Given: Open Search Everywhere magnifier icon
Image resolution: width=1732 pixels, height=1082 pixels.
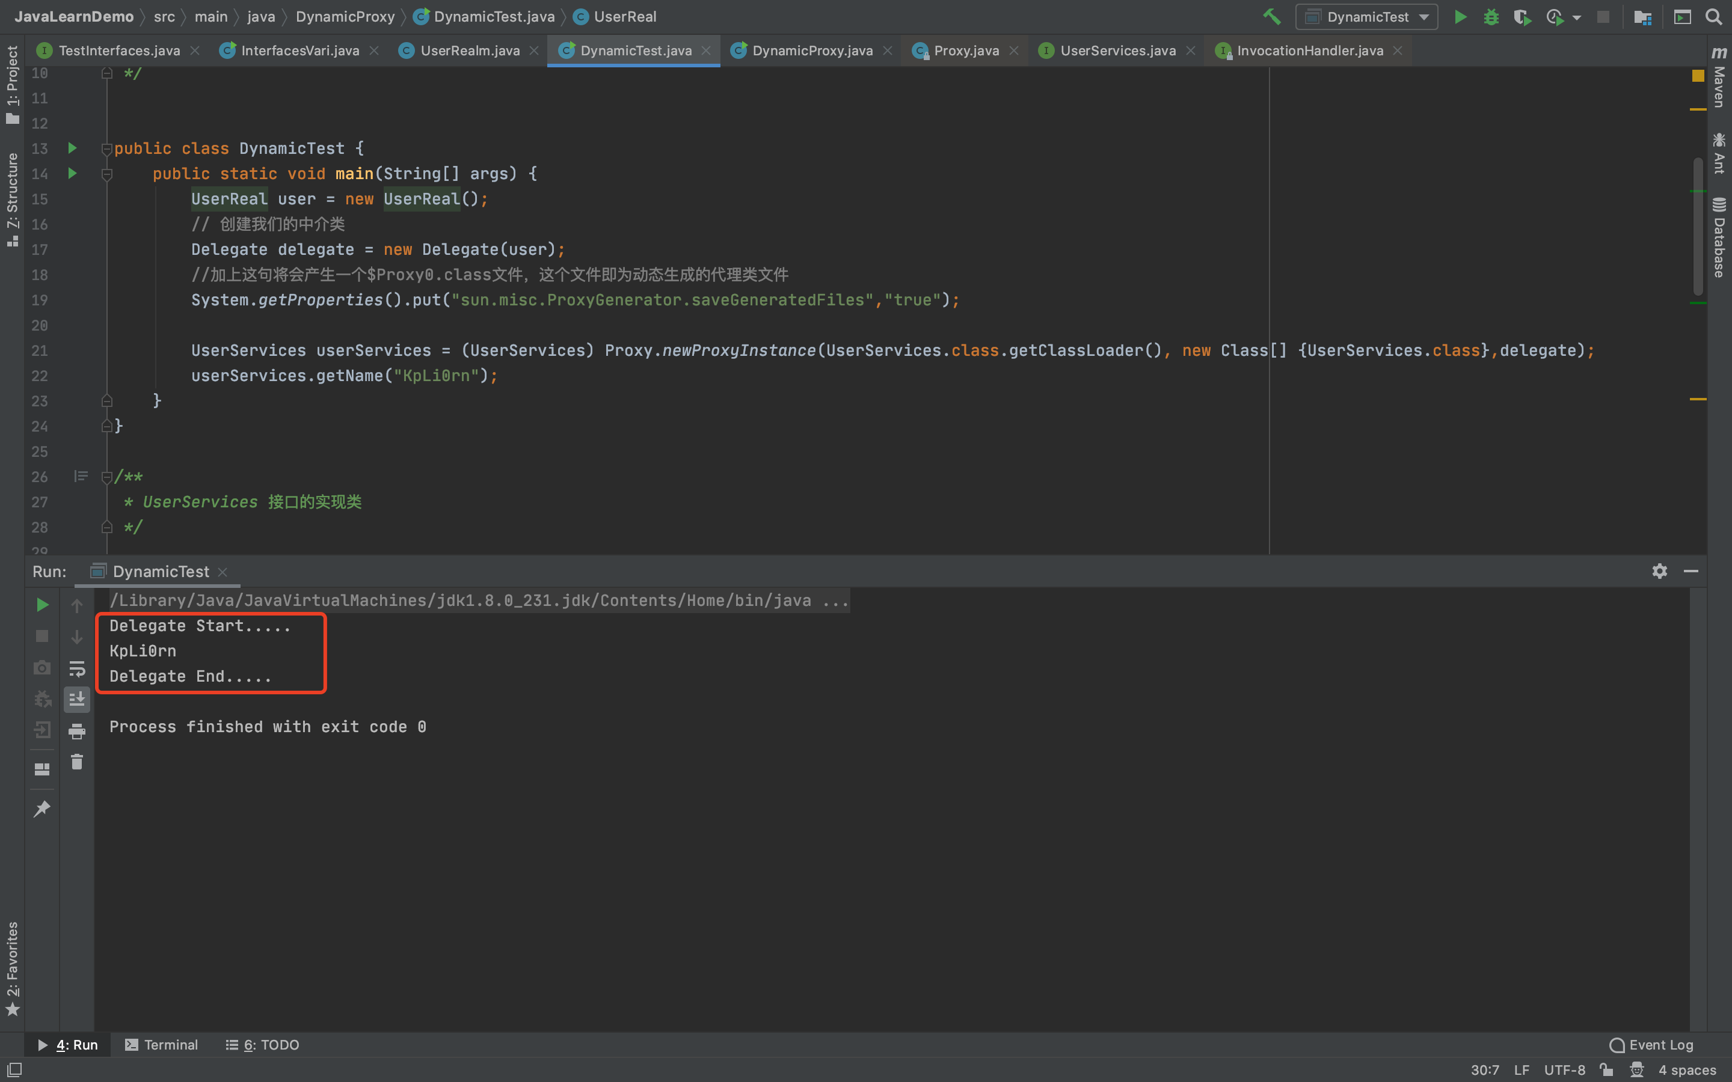Looking at the screenshot, I should [x=1713, y=16].
